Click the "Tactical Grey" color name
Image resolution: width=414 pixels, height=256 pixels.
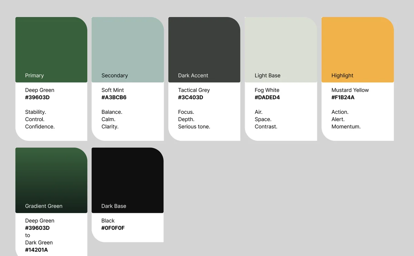coord(194,90)
